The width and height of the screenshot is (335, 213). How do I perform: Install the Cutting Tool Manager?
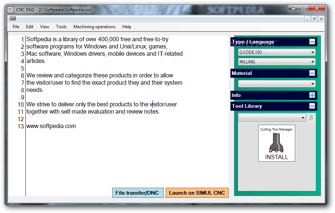click(x=277, y=143)
